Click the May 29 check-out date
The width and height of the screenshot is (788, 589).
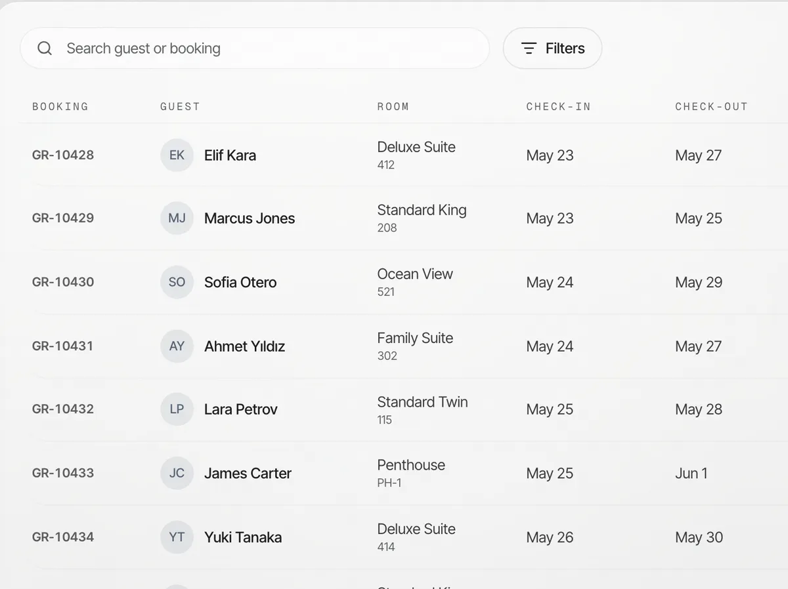[x=699, y=282]
